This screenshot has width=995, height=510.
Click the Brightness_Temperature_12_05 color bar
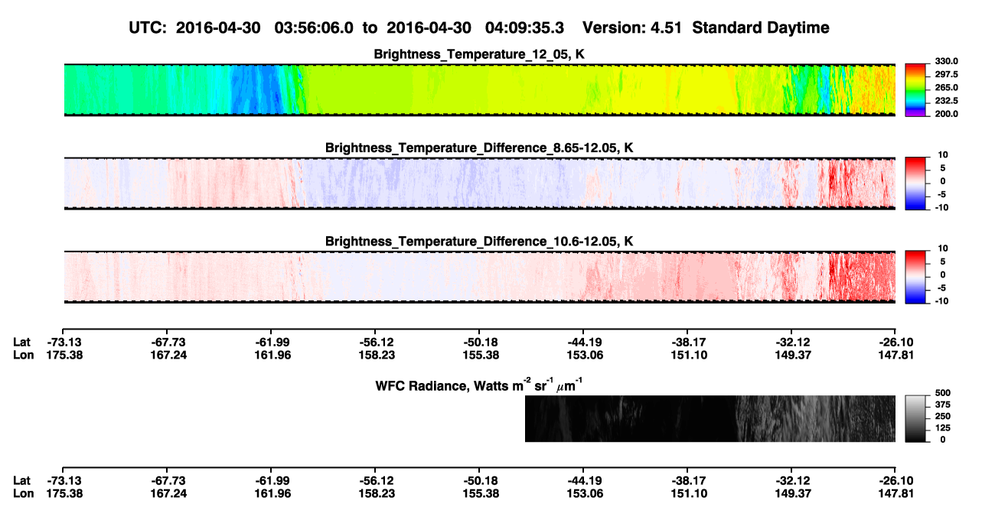916,89
